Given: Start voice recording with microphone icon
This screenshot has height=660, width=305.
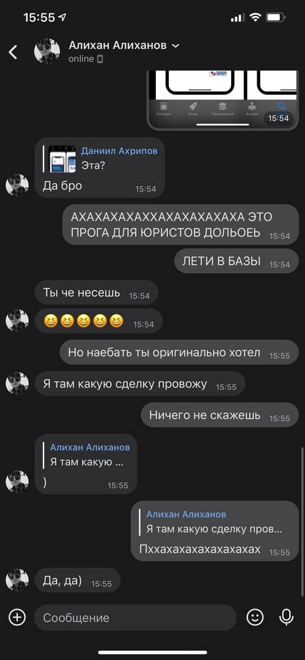Looking at the screenshot, I should (287, 617).
